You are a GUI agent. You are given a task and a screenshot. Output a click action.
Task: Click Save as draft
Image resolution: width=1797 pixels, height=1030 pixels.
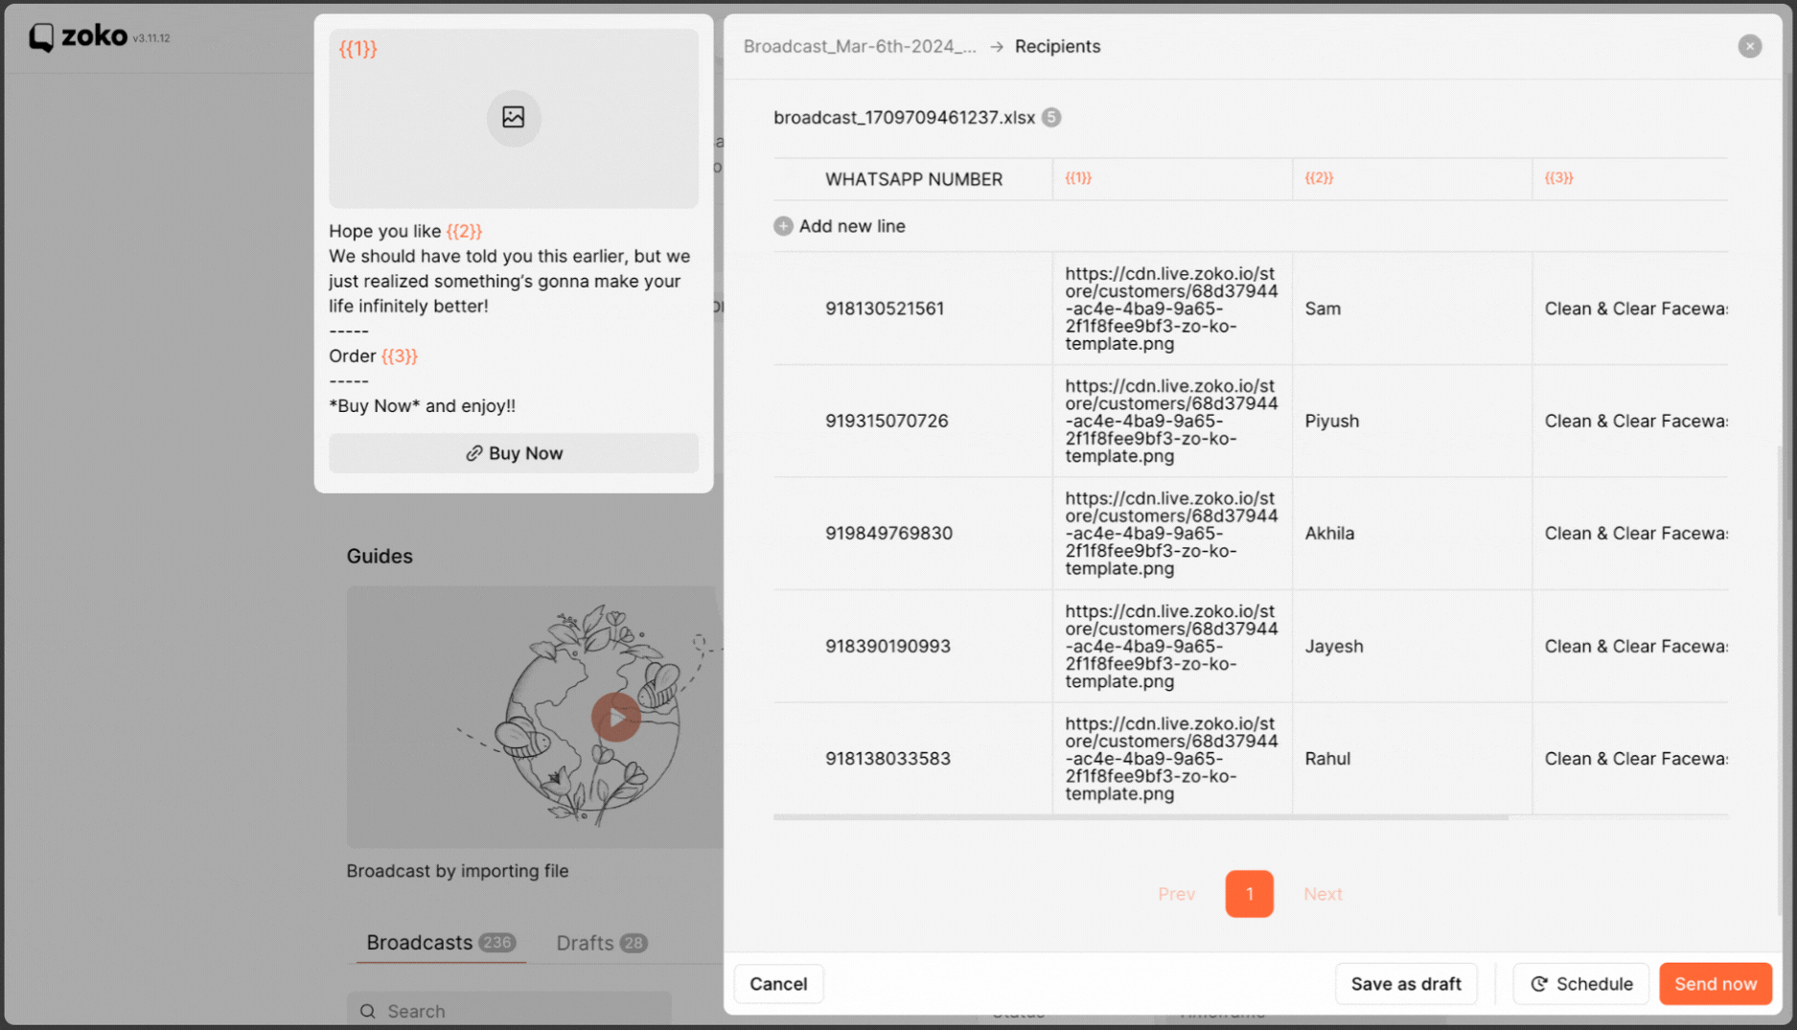click(x=1406, y=984)
